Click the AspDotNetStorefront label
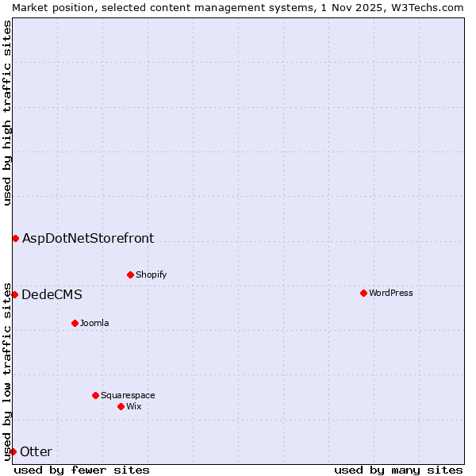Image resolution: width=476 pixels, height=476 pixels. (88, 238)
